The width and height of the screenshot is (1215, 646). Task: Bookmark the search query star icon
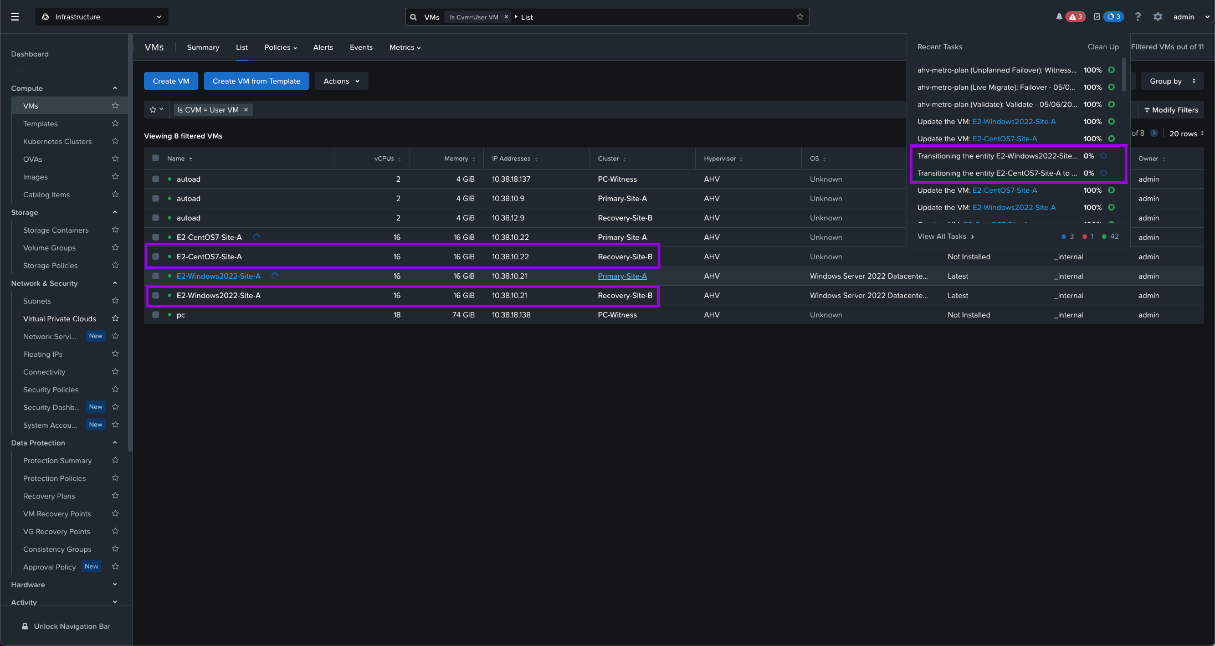pyautogui.click(x=800, y=17)
